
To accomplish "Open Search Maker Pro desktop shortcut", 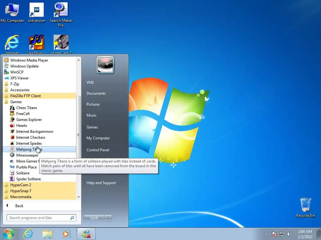I will click(x=61, y=15).
